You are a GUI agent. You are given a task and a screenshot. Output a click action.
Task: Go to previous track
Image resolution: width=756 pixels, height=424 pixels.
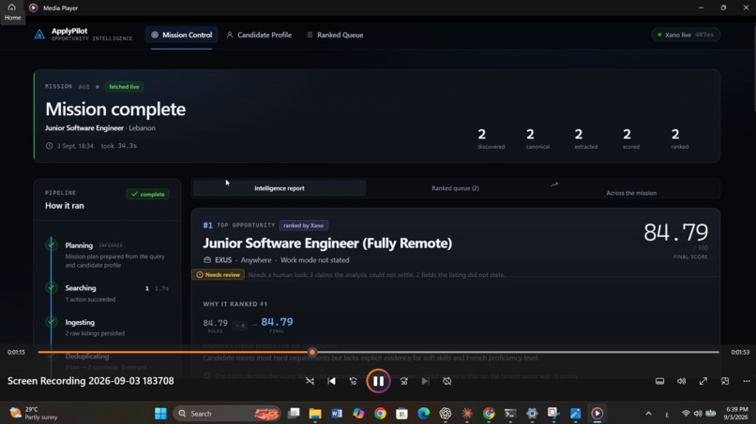[x=332, y=381]
